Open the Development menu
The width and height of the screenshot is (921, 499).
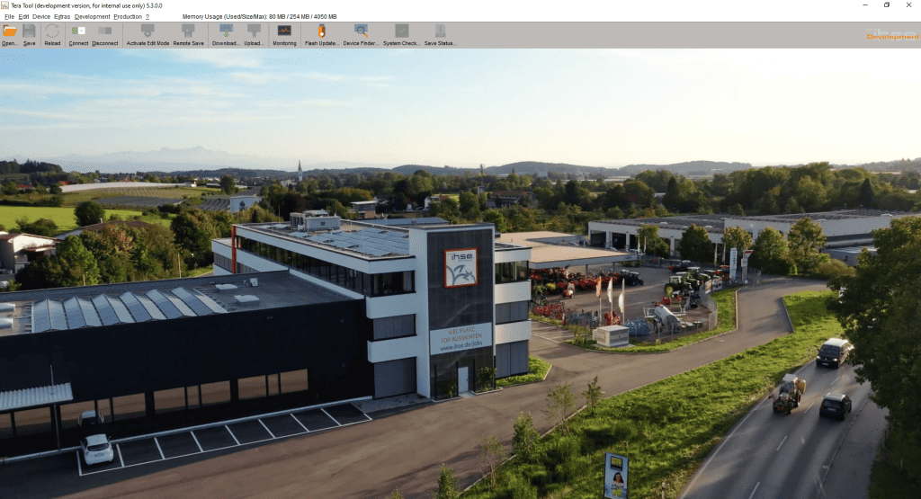[93, 16]
